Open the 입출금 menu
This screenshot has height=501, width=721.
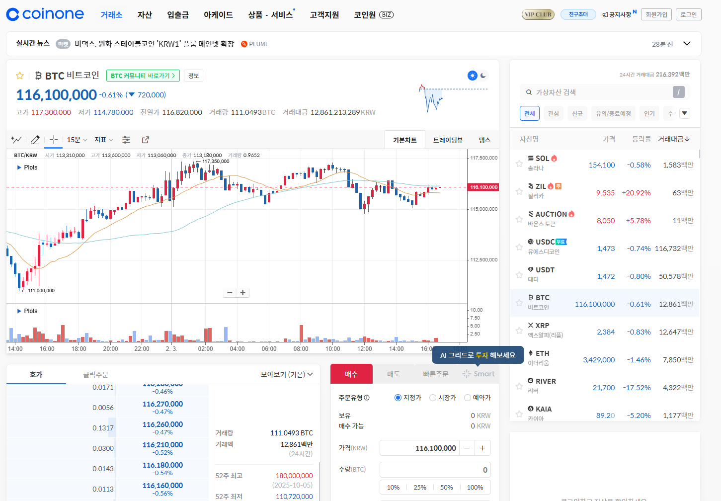click(178, 15)
